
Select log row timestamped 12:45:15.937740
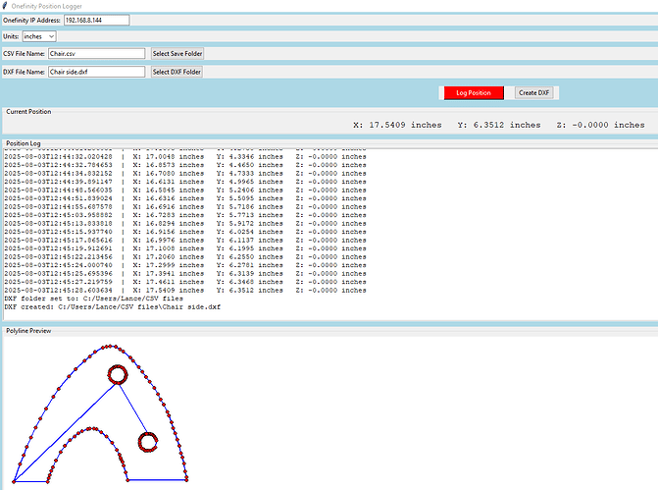point(185,232)
